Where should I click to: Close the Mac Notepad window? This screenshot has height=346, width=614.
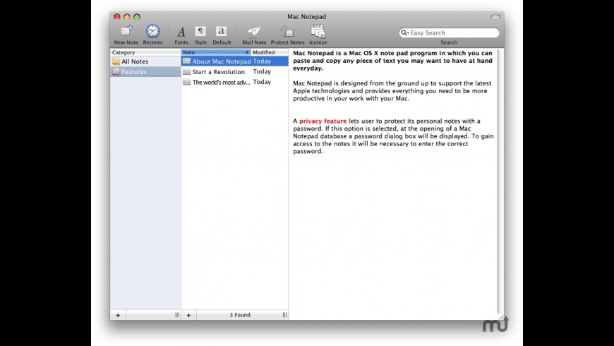(x=116, y=17)
